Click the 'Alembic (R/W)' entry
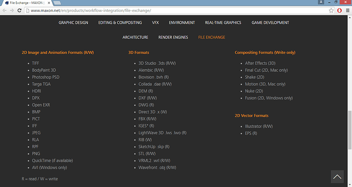Viewport: 352px width, 187px height. (151, 70)
